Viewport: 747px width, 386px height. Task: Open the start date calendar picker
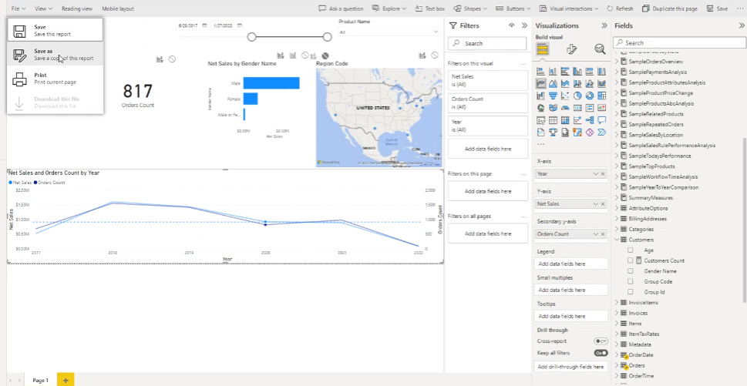(x=204, y=25)
